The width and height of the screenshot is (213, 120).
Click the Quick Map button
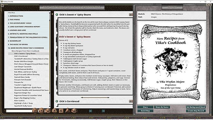[x=145, y=111]
